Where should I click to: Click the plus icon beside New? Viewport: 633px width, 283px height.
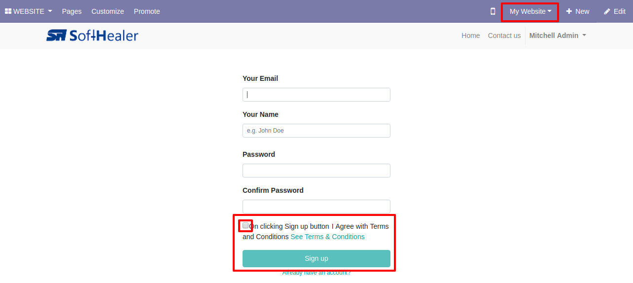click(569, 11)
